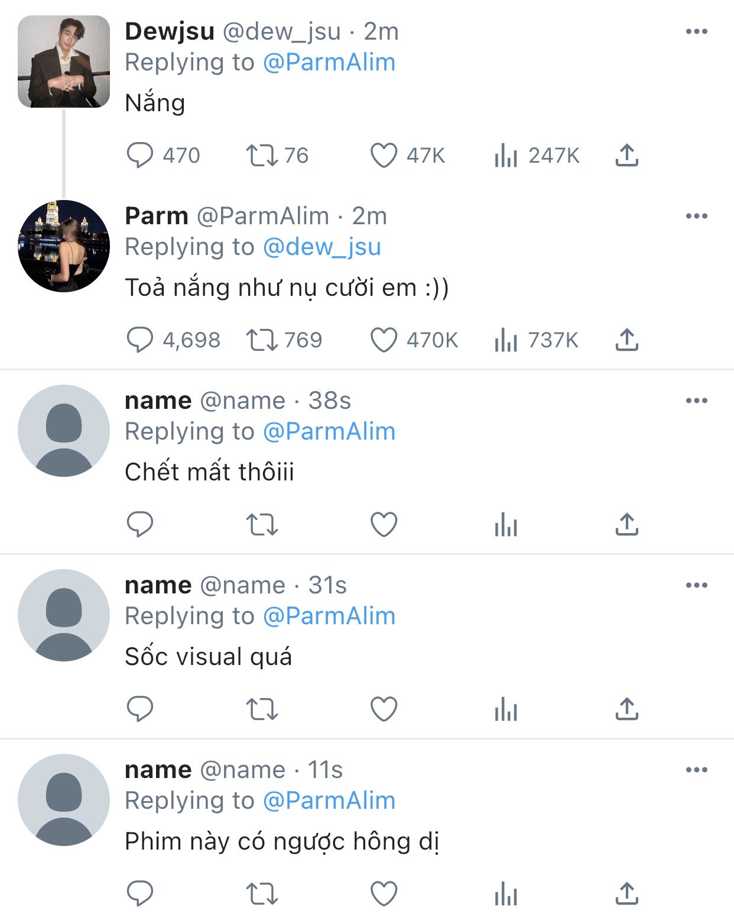The width and height of the screenshot is (734, 920).
Task: View analytics on Parm's tweet
Action: [x=506, y=340]
